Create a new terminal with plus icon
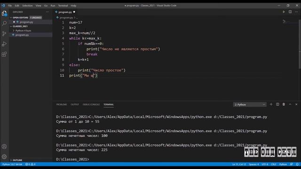Screen dimensions: 301x169 pyautogui.click(x=271, y=104)
